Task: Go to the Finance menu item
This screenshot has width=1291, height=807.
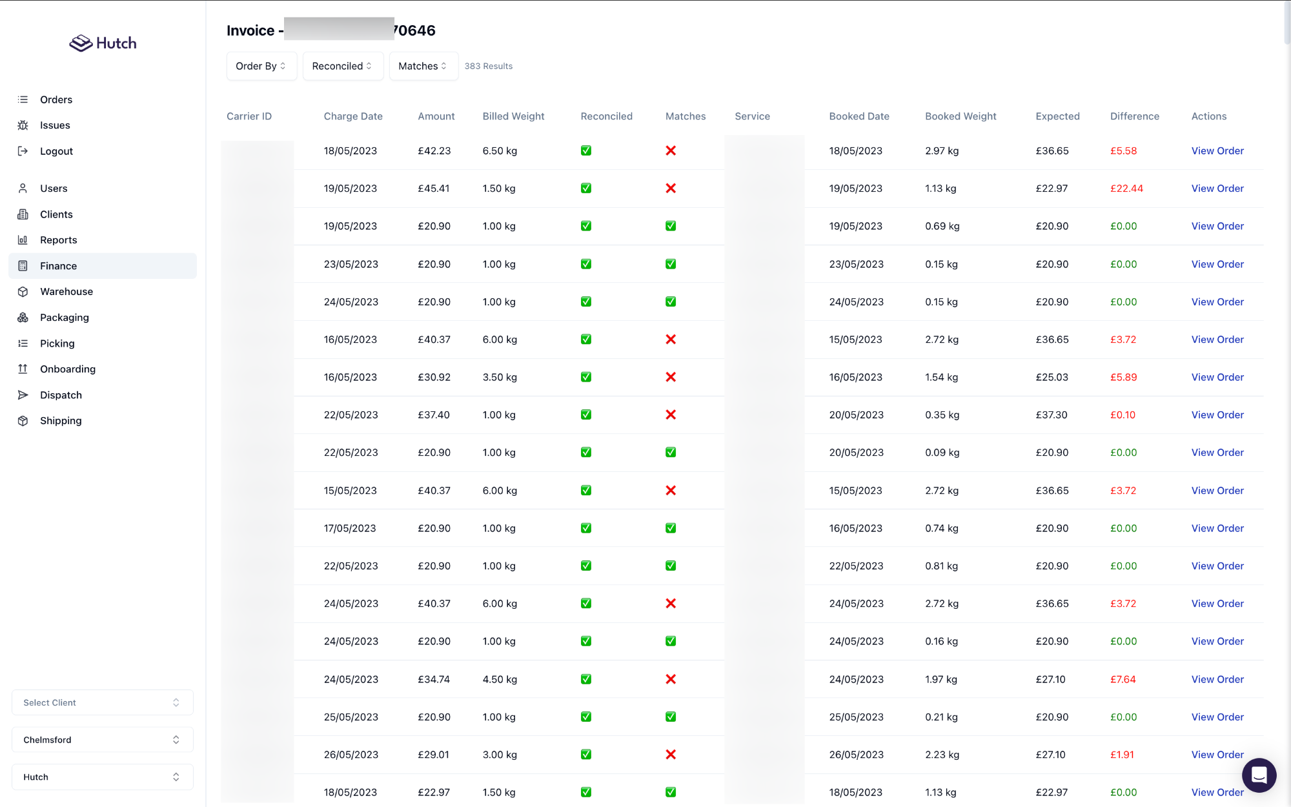Action: pyautogui.click(x=58, y=266)
